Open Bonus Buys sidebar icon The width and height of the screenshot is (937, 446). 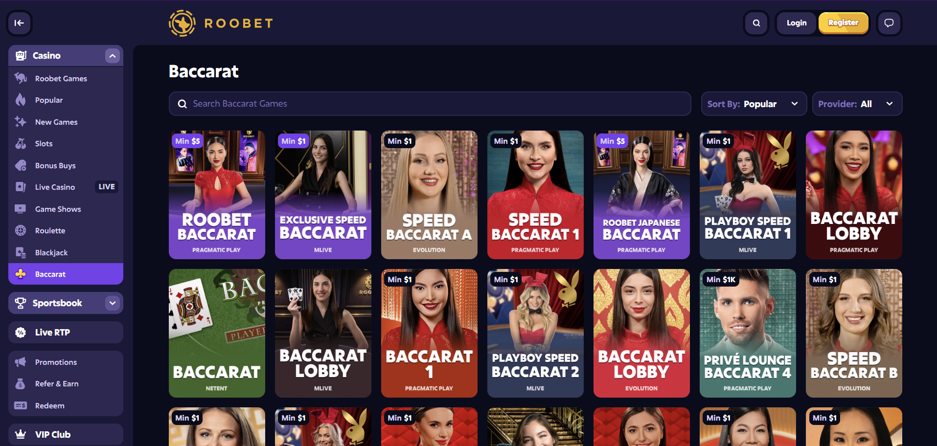click(21, 165)
